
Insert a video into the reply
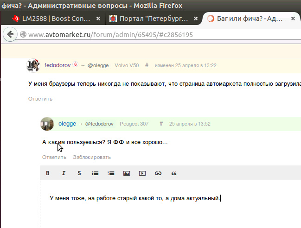[x=142, y=173]
